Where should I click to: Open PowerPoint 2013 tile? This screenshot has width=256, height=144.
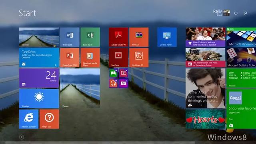coord(70,58)
